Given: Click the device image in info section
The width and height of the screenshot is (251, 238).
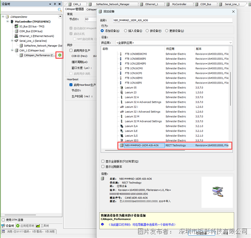Looking at the screenshot, I should [218, 191].
